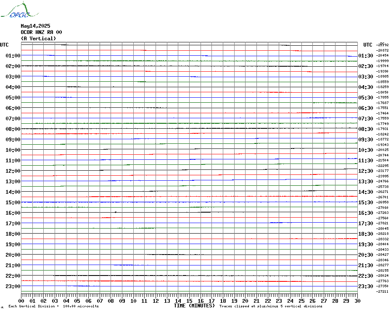The height and width of the screenshot is (312, 391).
Task: Click the 12:00 hour label
Action: pos(13,171)
